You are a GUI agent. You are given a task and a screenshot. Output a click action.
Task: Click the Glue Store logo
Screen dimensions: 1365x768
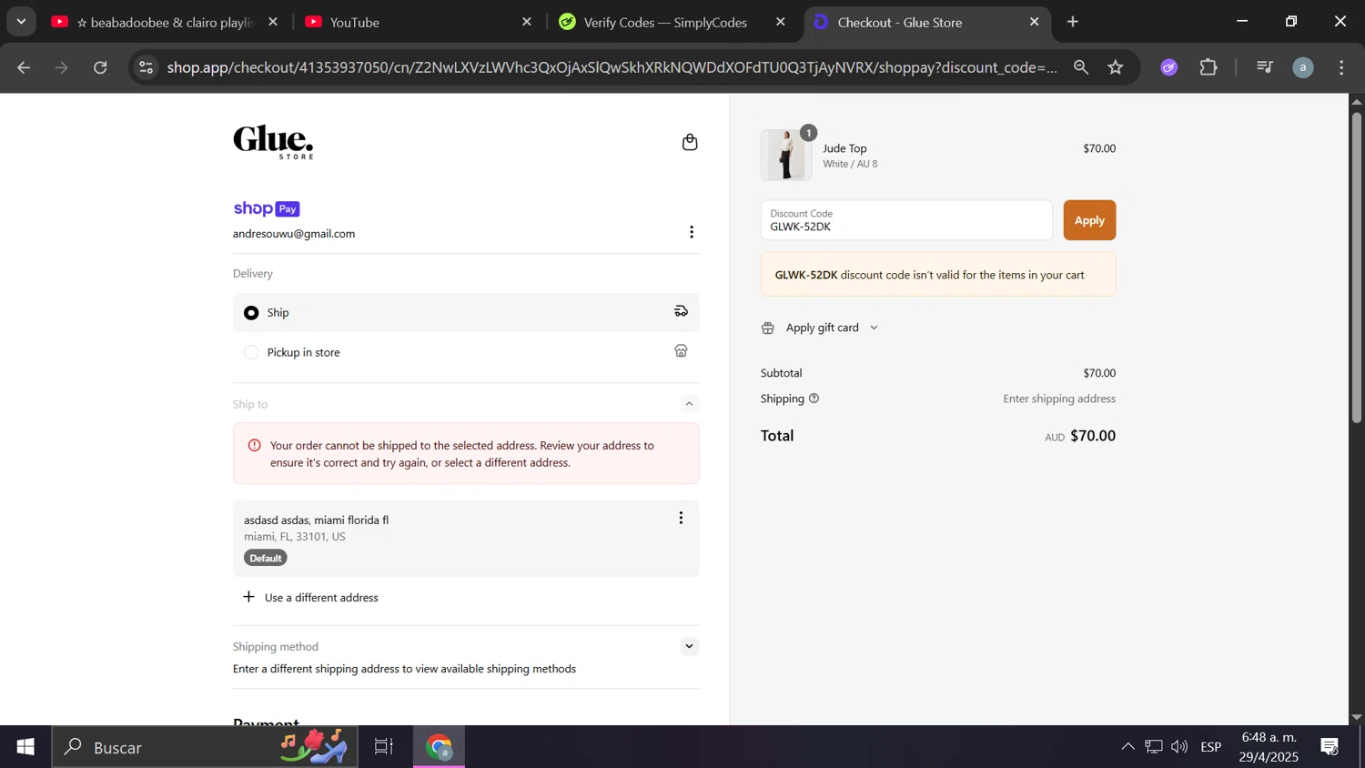click(273, 142)
